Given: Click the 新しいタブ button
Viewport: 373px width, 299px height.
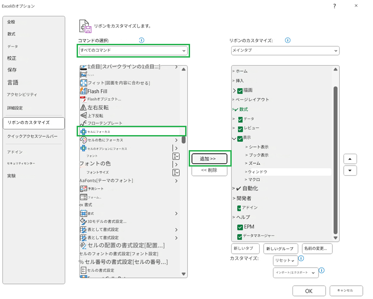Looking at the screenshot, I should 245,249.
